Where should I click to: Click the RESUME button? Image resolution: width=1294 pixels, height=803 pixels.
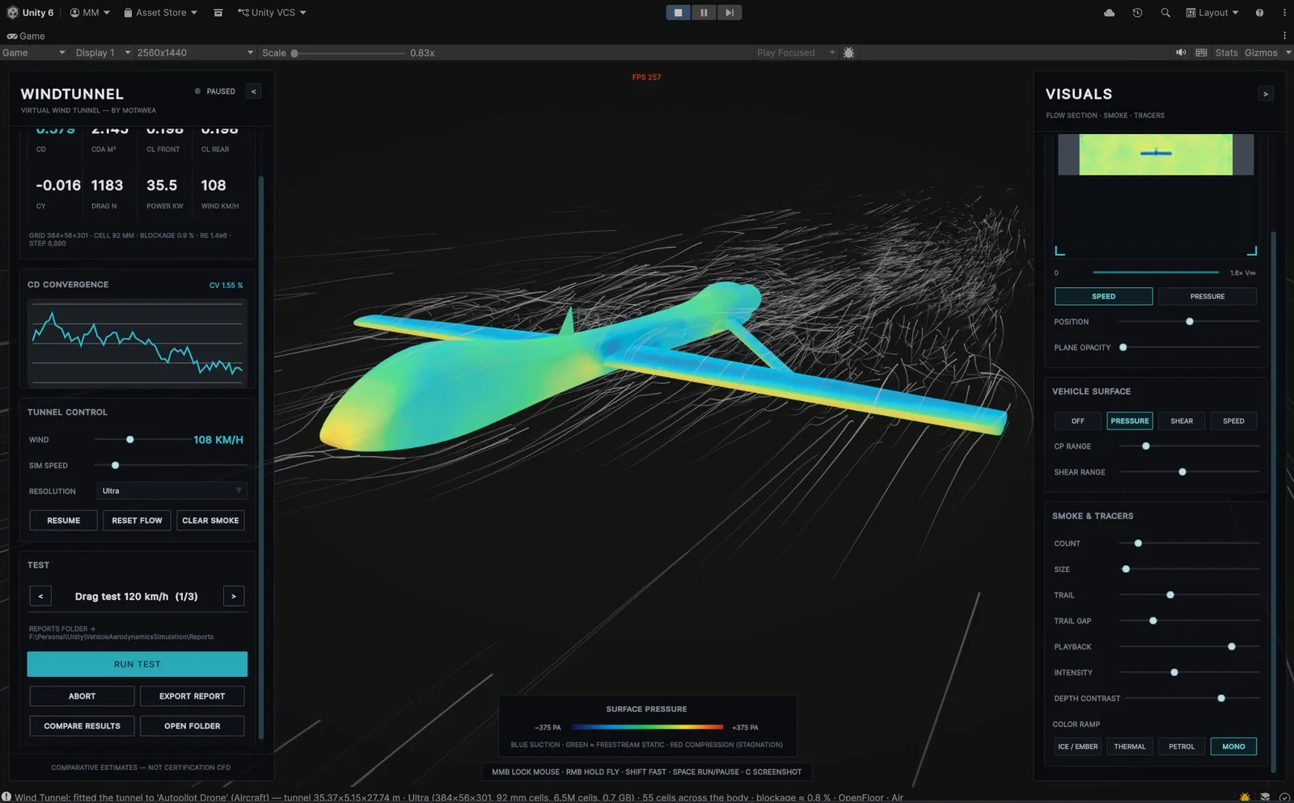(64, 521)
